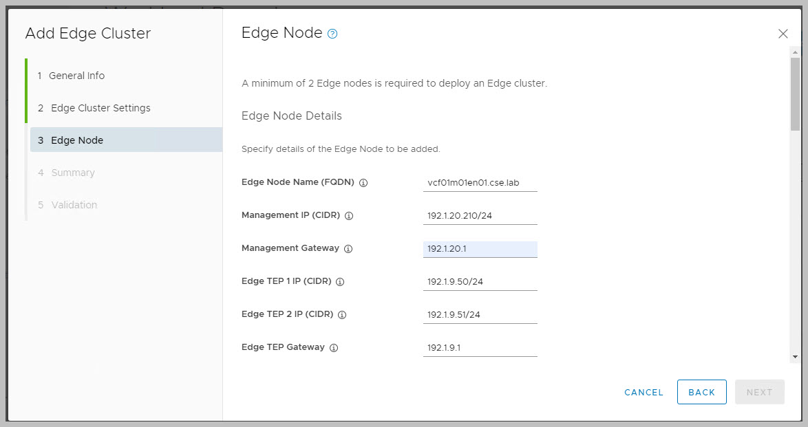This screenshot has height=427, width=808.
Task: Click the vertical scrollbar thumb
Action: (x=795, y=93)
